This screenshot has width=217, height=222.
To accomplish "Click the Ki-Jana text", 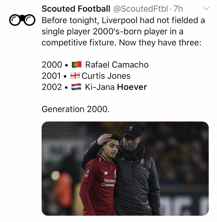I will pyautogui.click(x=100, y=87).
